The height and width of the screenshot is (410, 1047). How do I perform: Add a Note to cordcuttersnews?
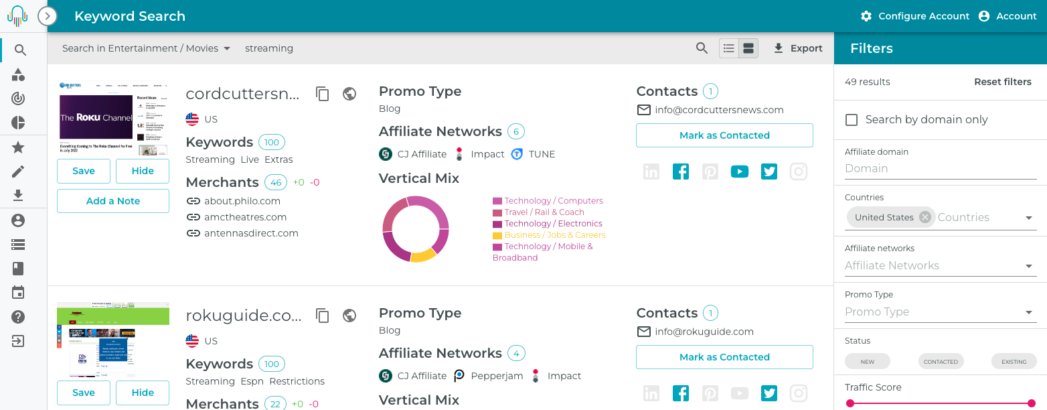coord(113,201)
